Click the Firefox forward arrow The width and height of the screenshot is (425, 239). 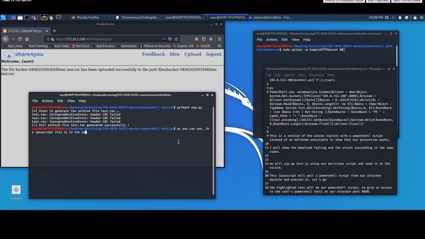pos(13,39)
